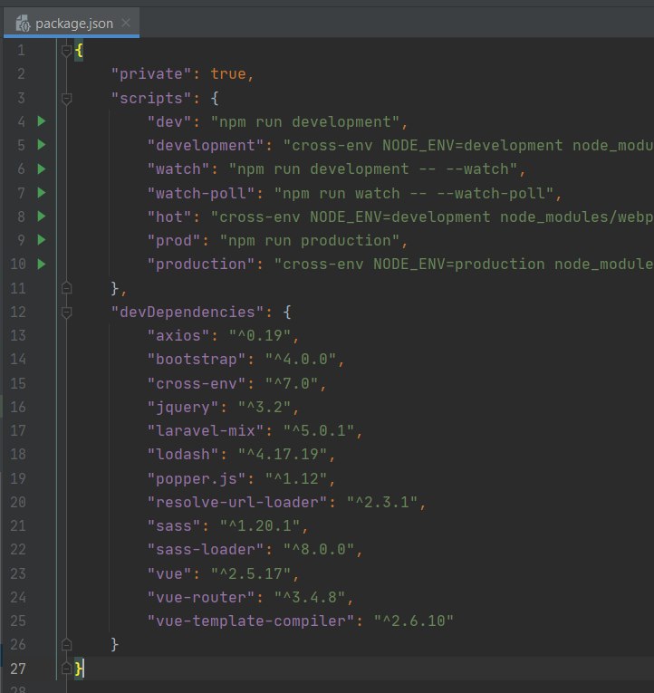The height and width of the screenshot is (693, 654).
Task: Click the "private" key on line 2
Action: 151,73
